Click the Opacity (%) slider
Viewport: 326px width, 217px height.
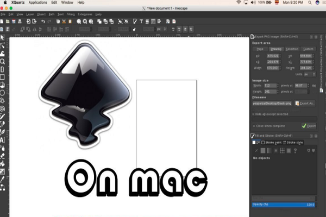coord(284,205)
